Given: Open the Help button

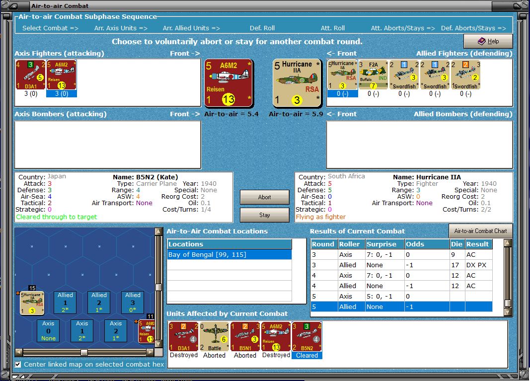Looking at the screenshot, I should (x=488, y=41).
